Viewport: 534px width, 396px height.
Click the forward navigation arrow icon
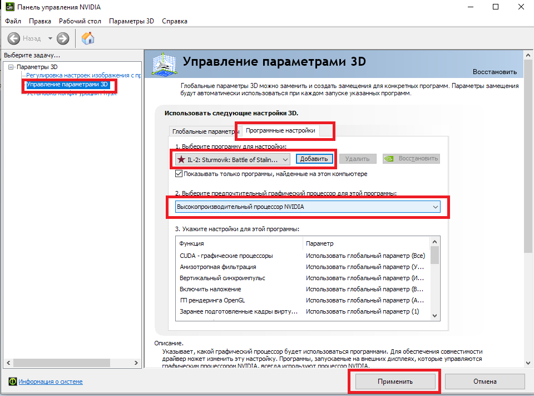pyautogui.click(x=63, y=38)
